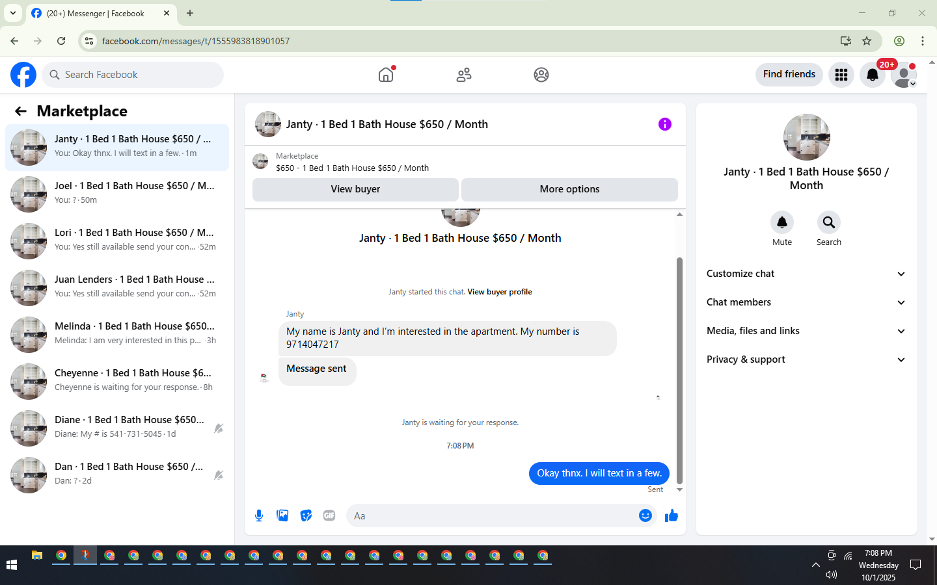
Task: Click Janty's listing photo in the right panel
Action: (807, 137)
